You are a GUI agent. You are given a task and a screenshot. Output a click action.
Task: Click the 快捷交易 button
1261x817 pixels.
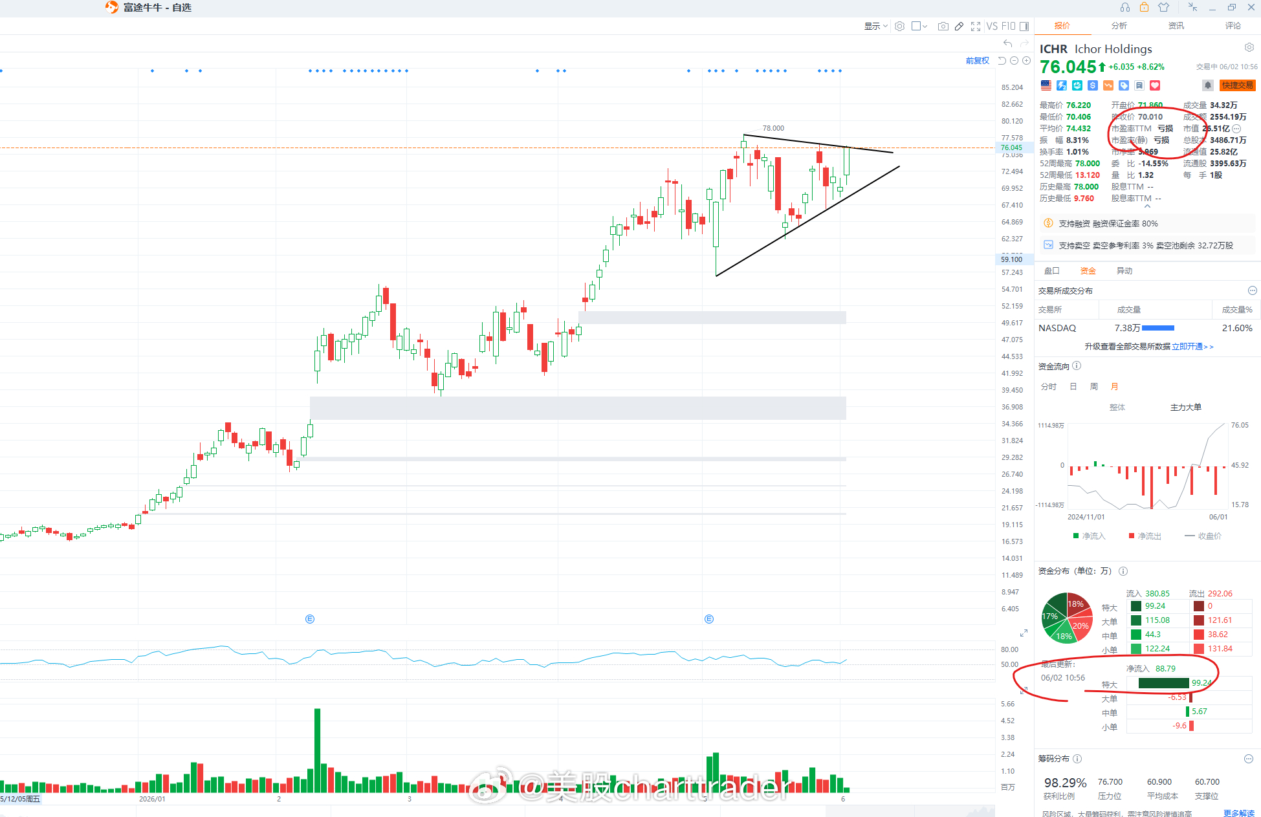[1237, 85]
